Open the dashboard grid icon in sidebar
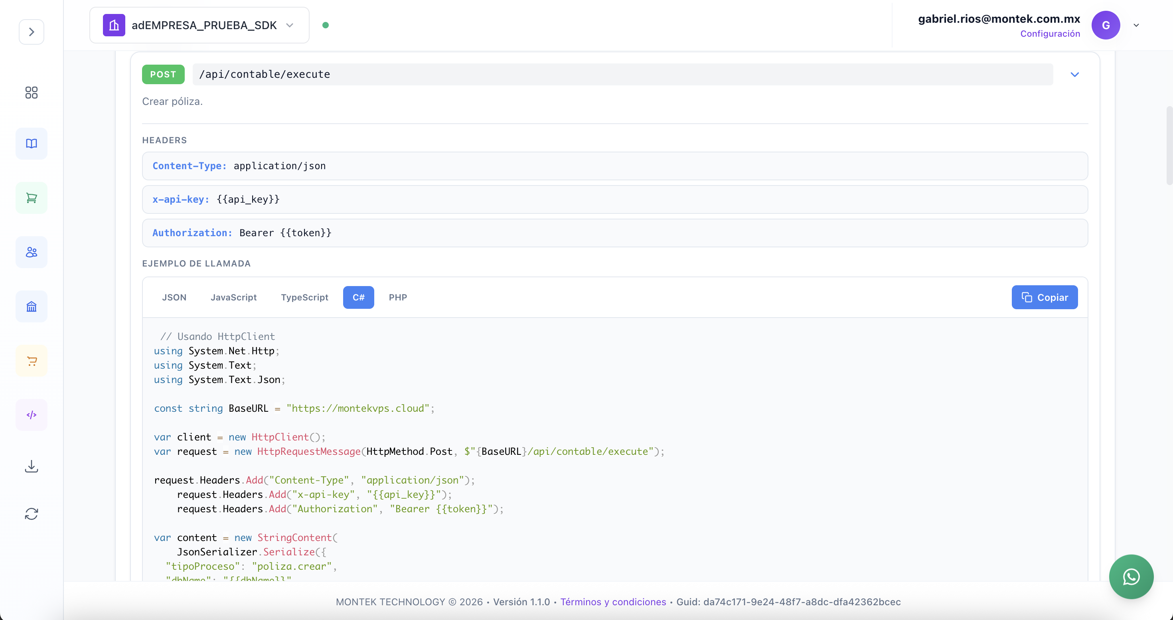 (32, 93)
